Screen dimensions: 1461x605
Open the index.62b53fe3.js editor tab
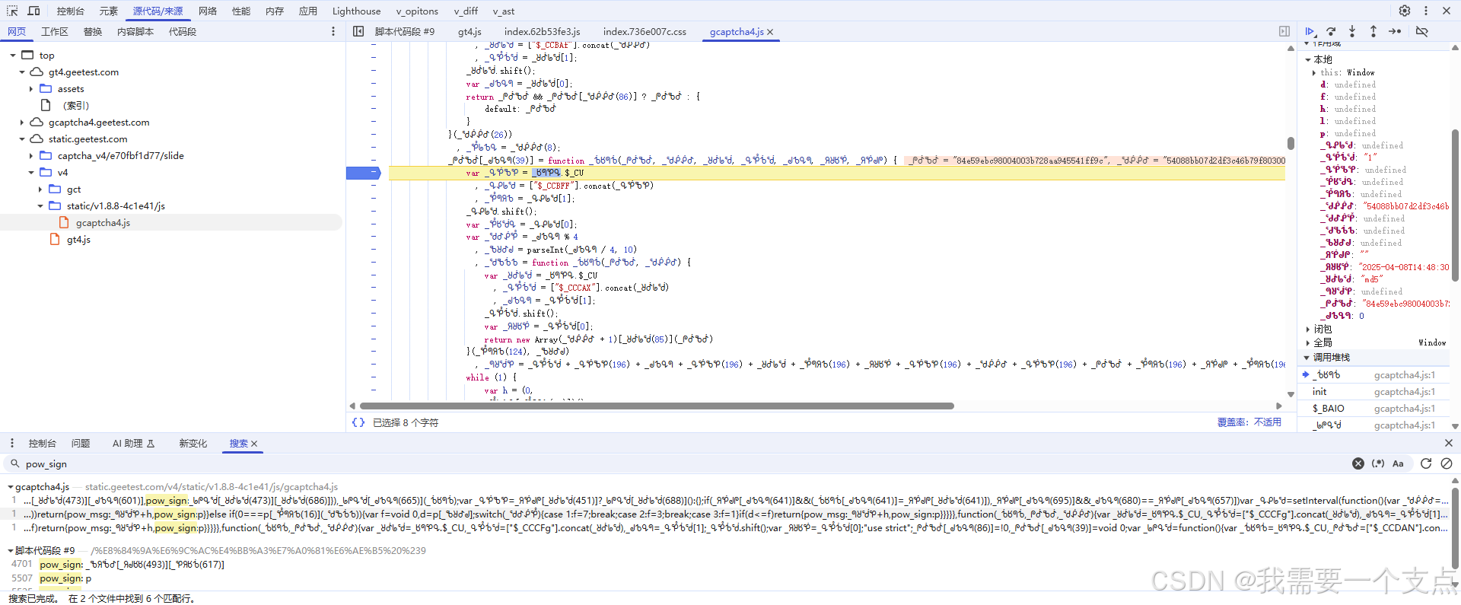[542, 31]
